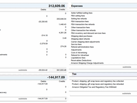The height and width of the screenshot is (103, 137).
Task: Click Amazon Obligated Tax and Regulatory Fee Withheld
Action: pyautogui.click(x=94, y=87)
